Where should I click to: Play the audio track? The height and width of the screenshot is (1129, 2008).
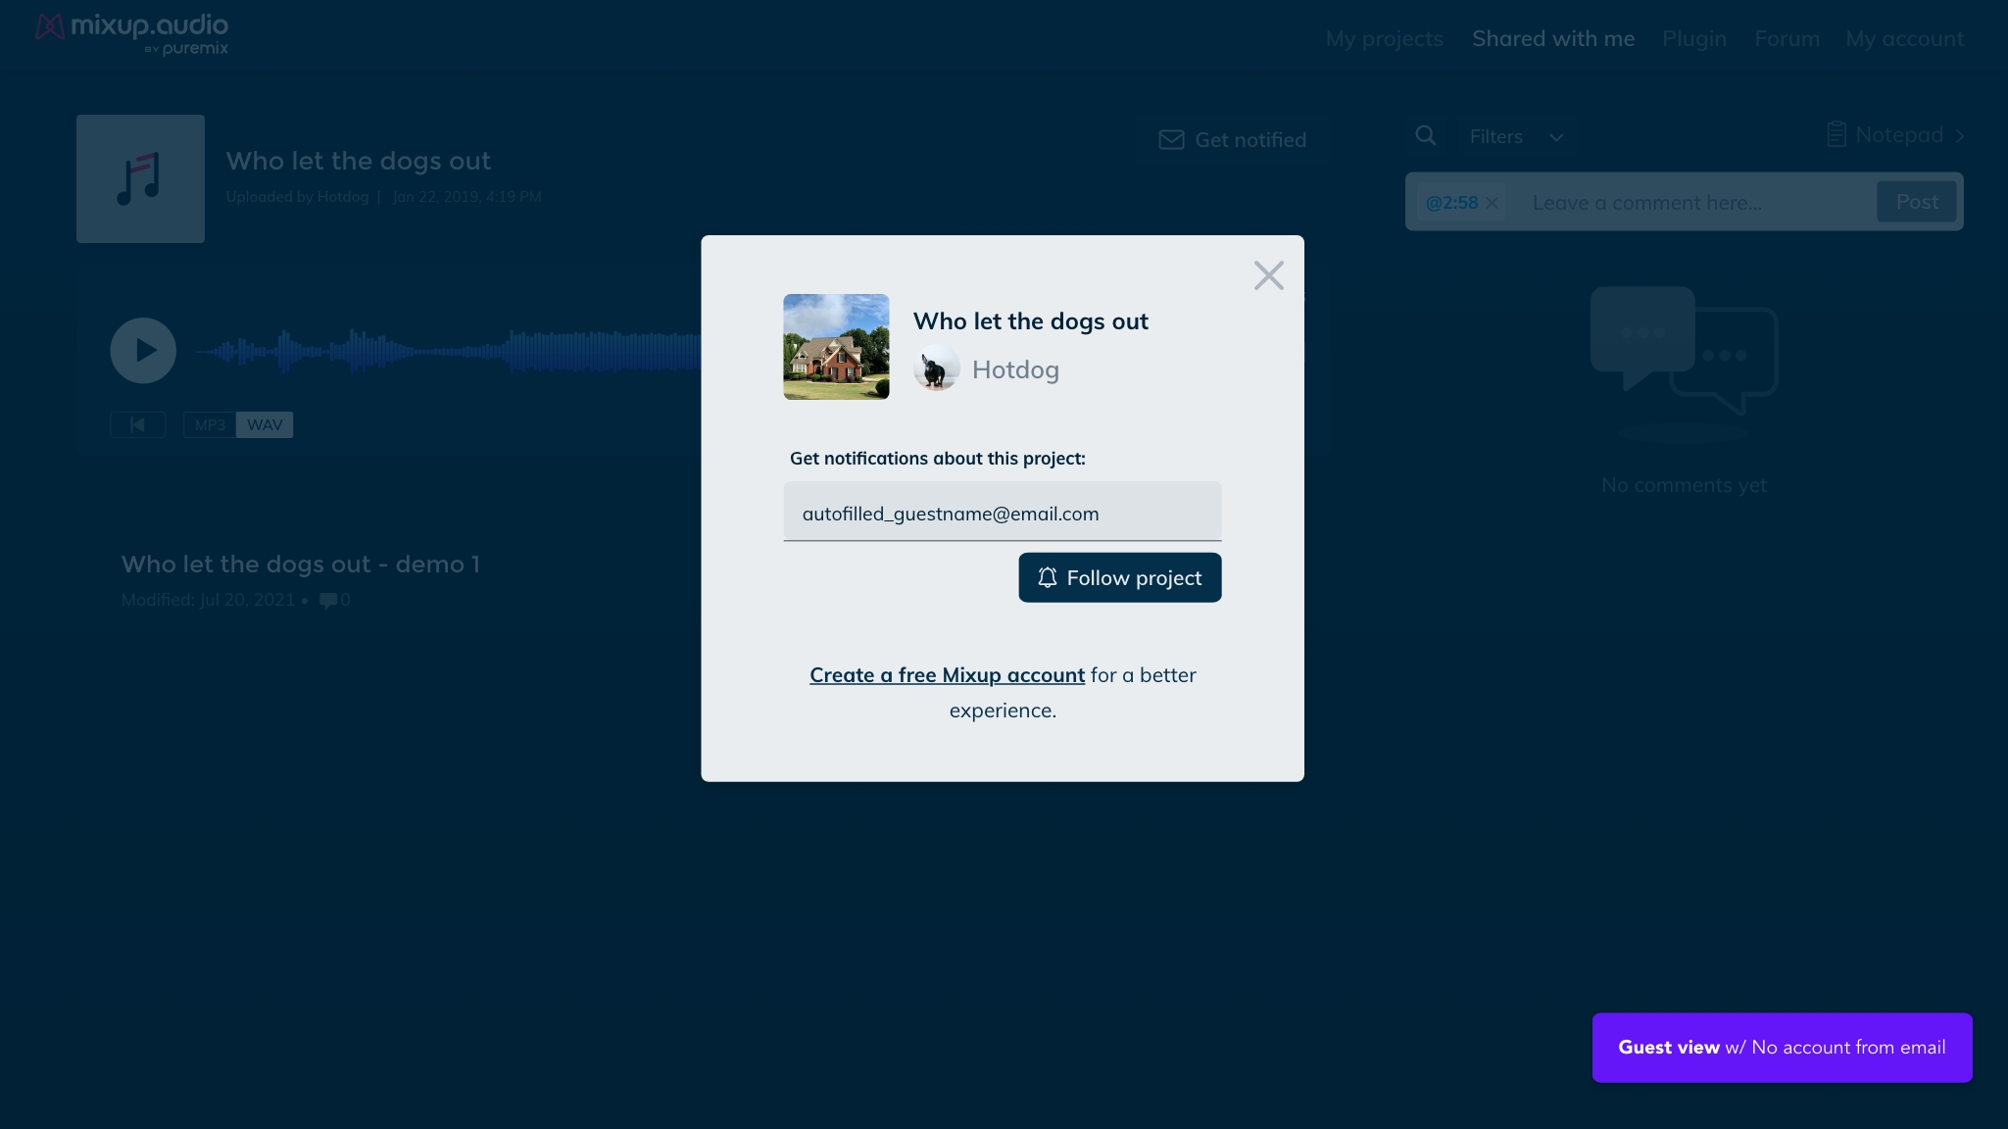(x=143, y=350)
